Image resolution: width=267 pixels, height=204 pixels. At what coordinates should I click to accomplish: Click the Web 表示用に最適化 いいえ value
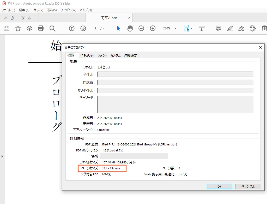tap(183, 174)
